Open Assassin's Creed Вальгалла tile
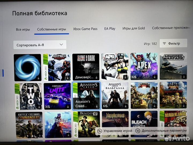 tap(115, 95)
